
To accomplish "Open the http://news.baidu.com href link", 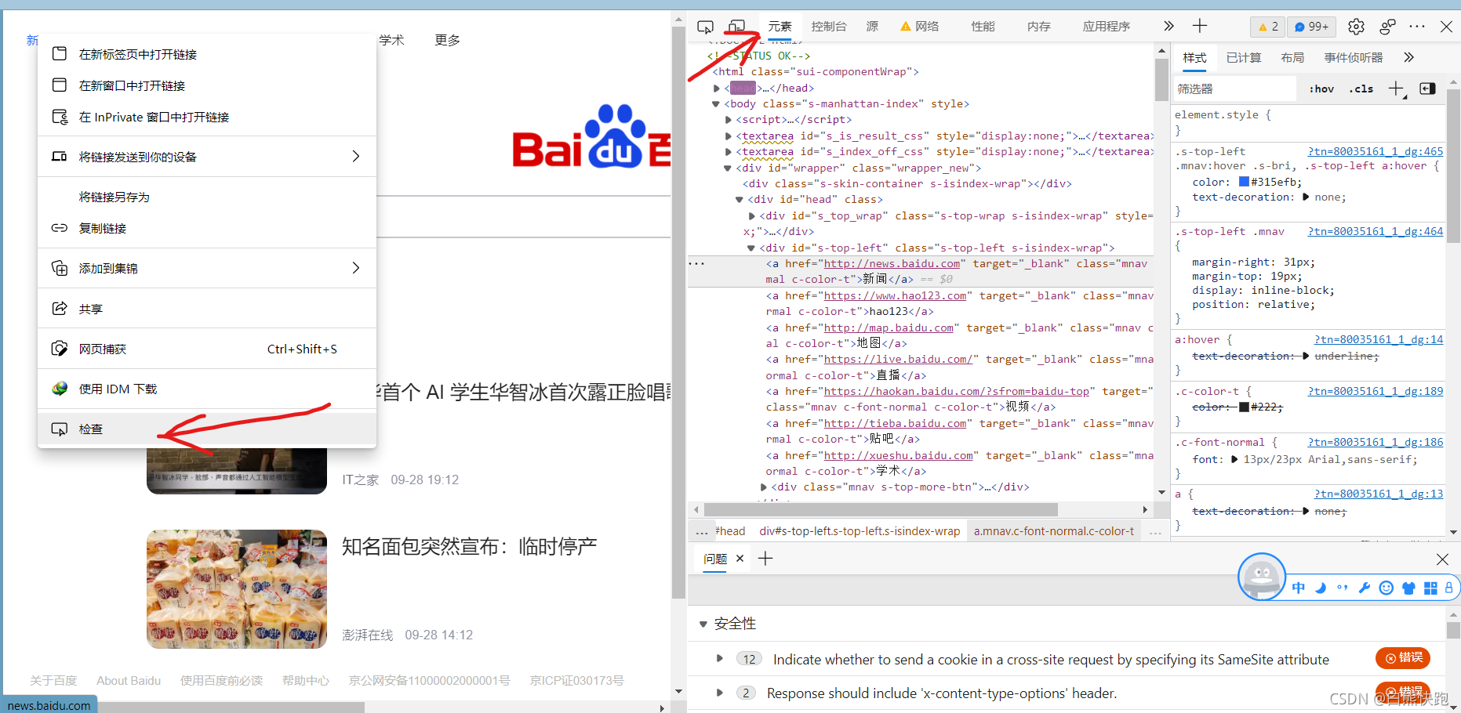I will tap(892, 264).
